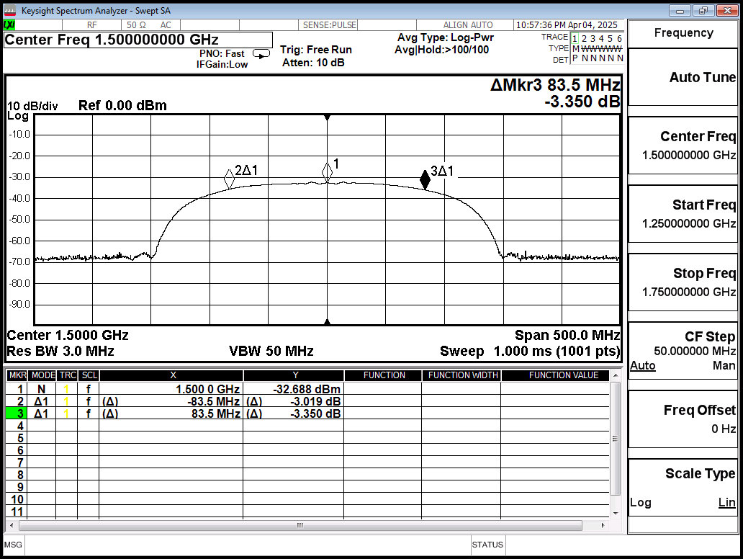The height and width of the screenshot is (559, 743).
Task: Switch Scale Type to Lin
Action: [726, 502]
